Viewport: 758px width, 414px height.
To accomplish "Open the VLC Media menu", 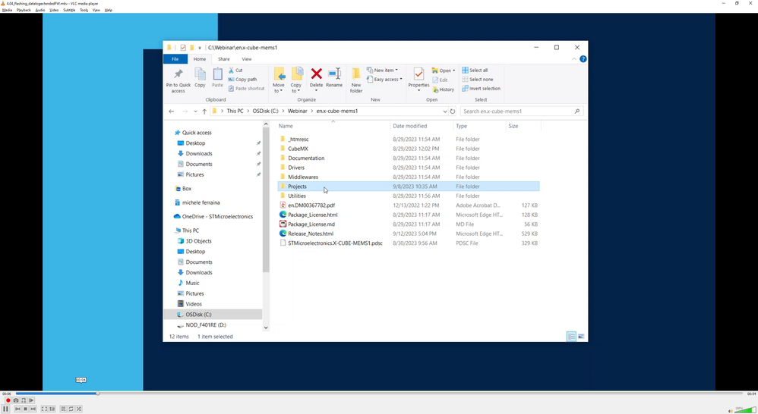I will pyautogui.click(x=8, y=10).
